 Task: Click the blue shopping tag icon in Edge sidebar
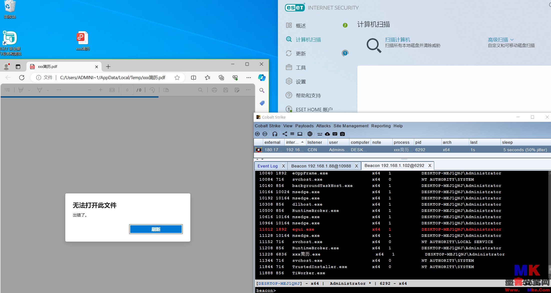262,103
